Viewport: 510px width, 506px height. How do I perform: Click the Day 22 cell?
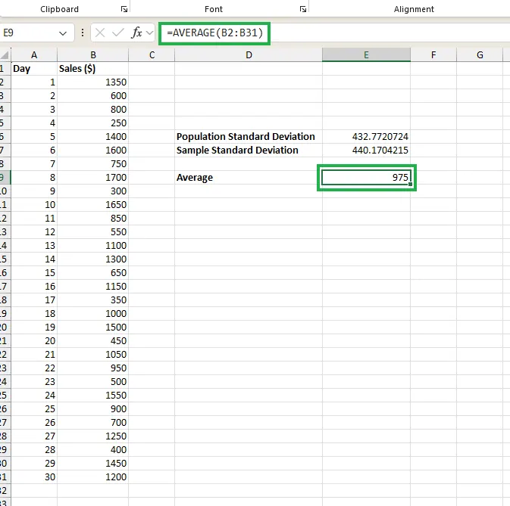pyautogui.click(x=34, y=368)
